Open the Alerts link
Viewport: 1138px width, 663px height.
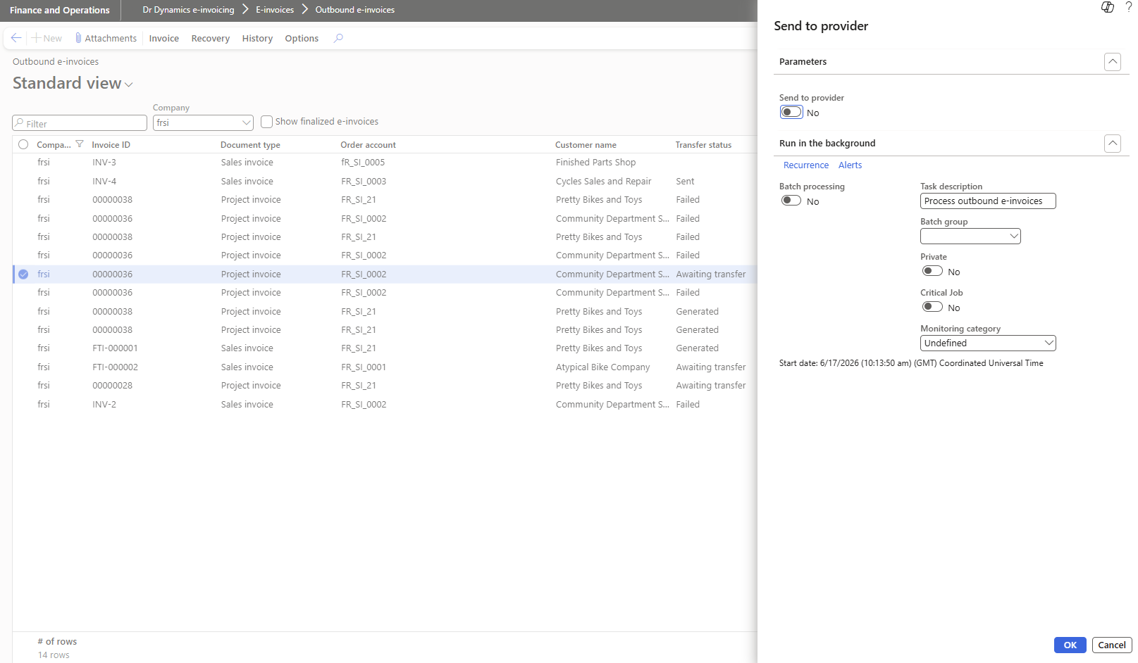pos(850,165)
